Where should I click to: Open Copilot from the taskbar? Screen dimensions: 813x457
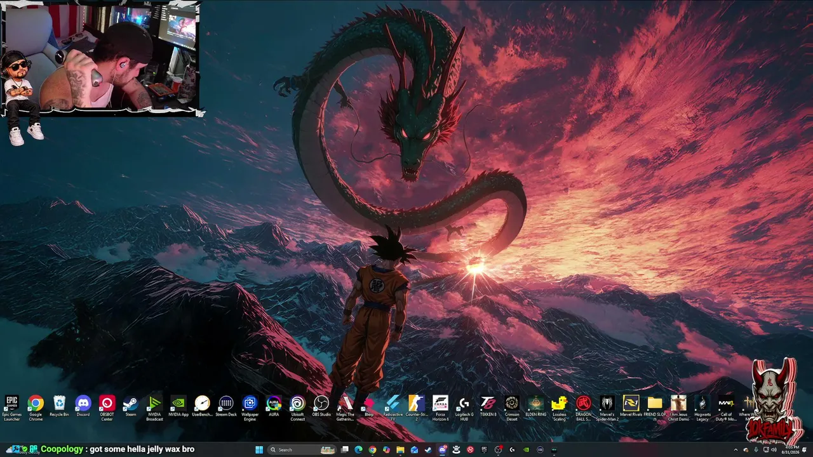[386, 450]
